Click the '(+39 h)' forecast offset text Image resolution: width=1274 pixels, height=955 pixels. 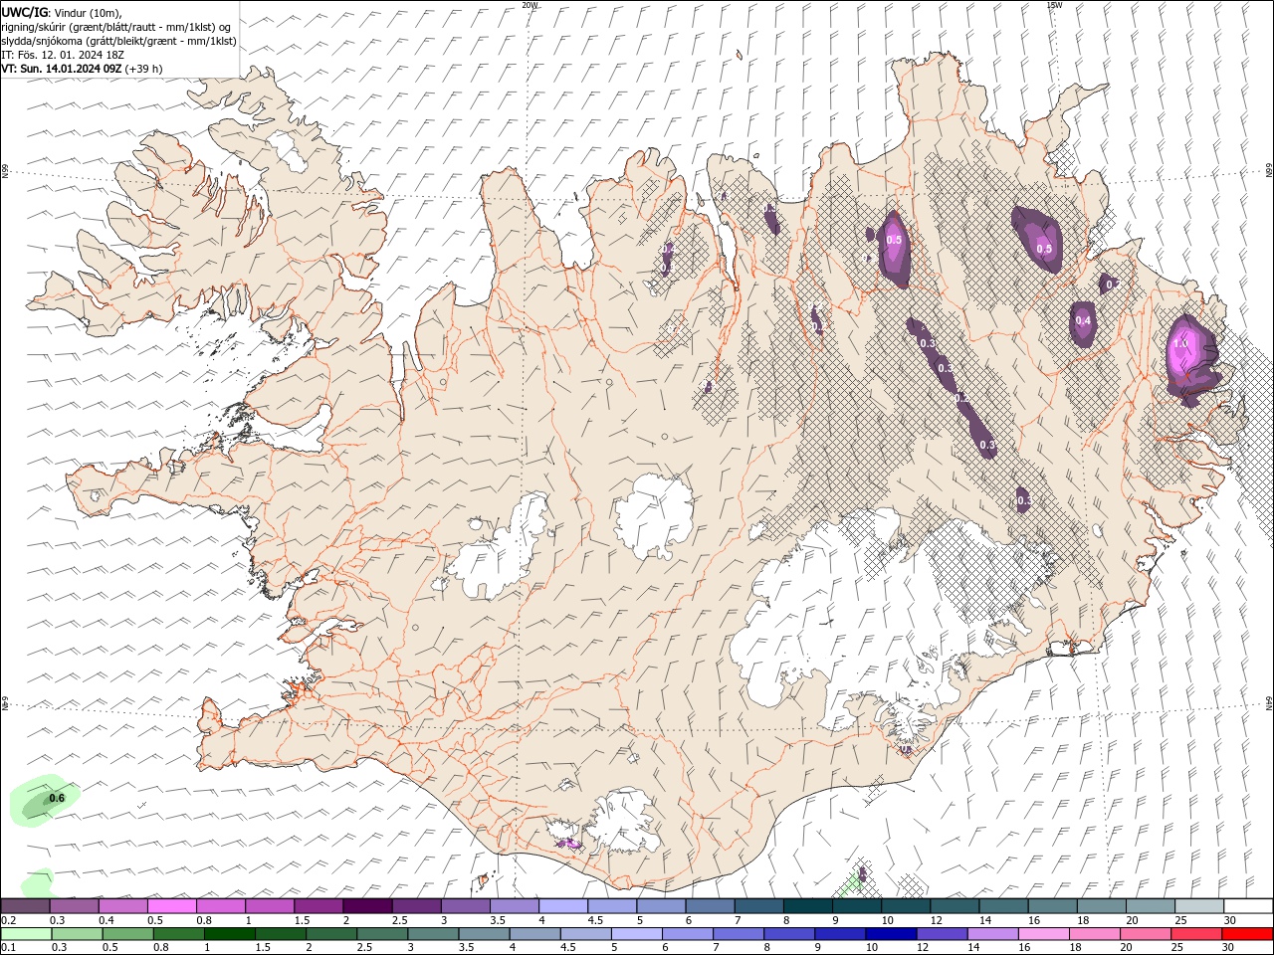coord(144,69)
